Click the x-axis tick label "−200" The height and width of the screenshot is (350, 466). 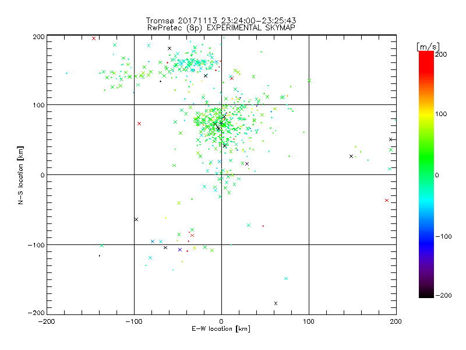click(x=47, y=322)
